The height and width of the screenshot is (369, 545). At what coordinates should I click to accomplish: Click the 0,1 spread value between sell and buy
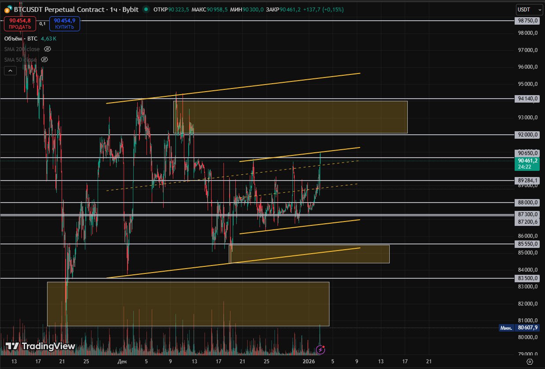click(x=42, y=24)
